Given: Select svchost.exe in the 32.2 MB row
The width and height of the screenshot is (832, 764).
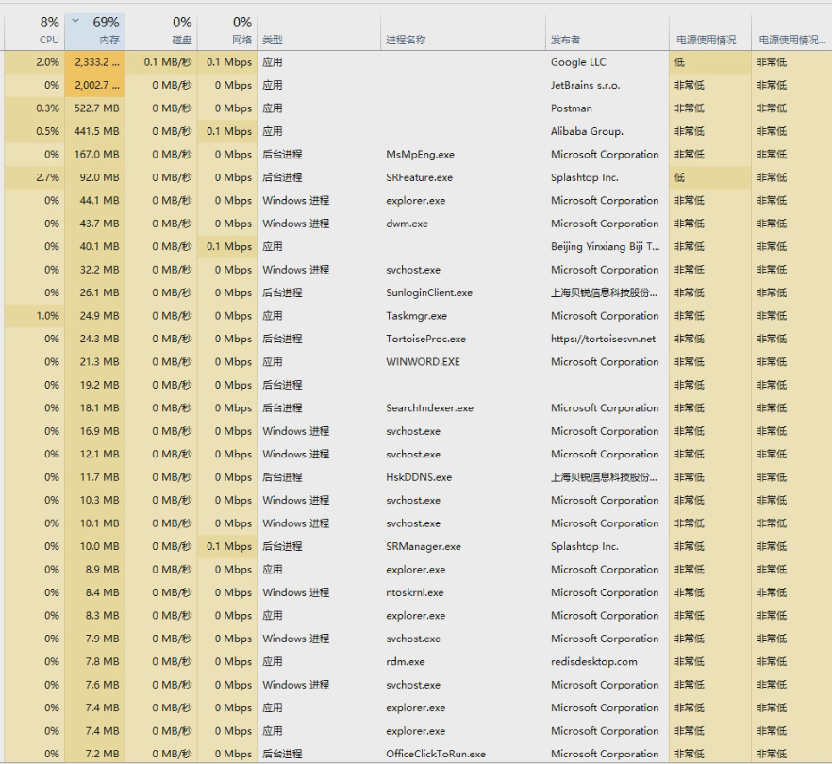Looking at the screenshot, I should pyautogui.click(x=413, y=270).
